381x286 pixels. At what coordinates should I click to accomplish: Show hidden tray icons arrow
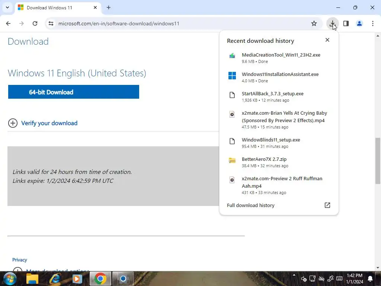(x=294, y=275)
